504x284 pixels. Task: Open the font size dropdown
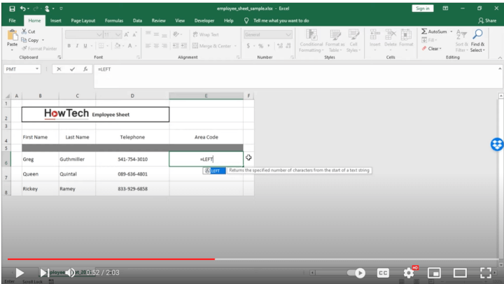click(118, 34)
